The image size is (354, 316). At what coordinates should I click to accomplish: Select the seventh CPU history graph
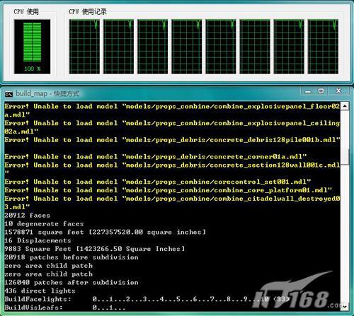(289, 47)
